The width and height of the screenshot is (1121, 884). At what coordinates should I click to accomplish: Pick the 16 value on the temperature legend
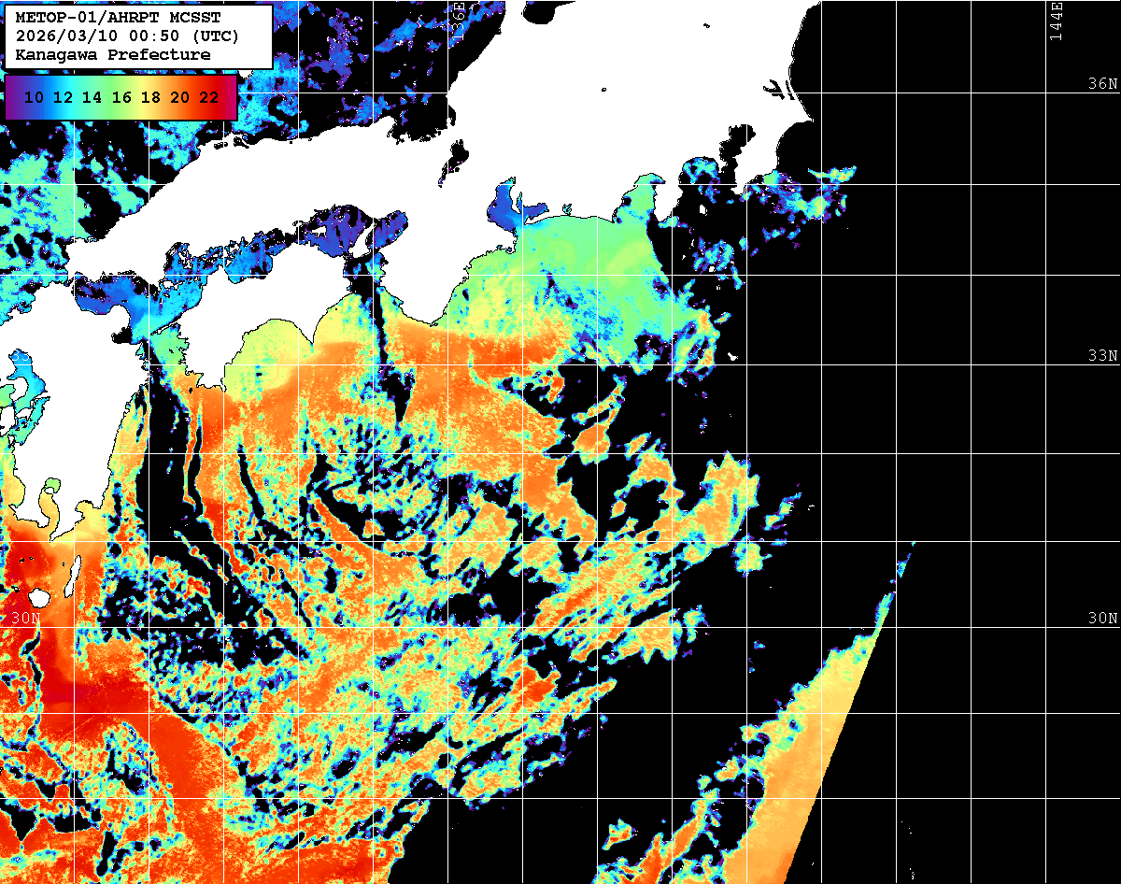tap(121, 97)
